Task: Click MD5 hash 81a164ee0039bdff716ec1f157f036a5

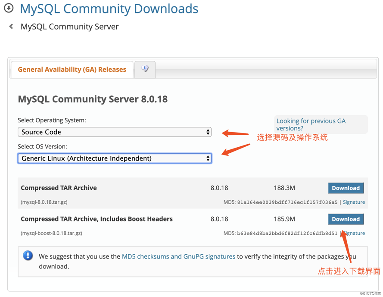Action: point(287,202)
